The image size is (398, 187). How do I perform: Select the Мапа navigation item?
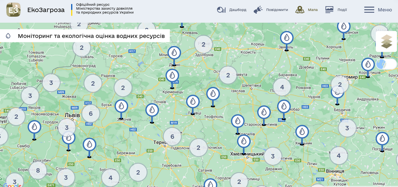[x=306, y=10]
